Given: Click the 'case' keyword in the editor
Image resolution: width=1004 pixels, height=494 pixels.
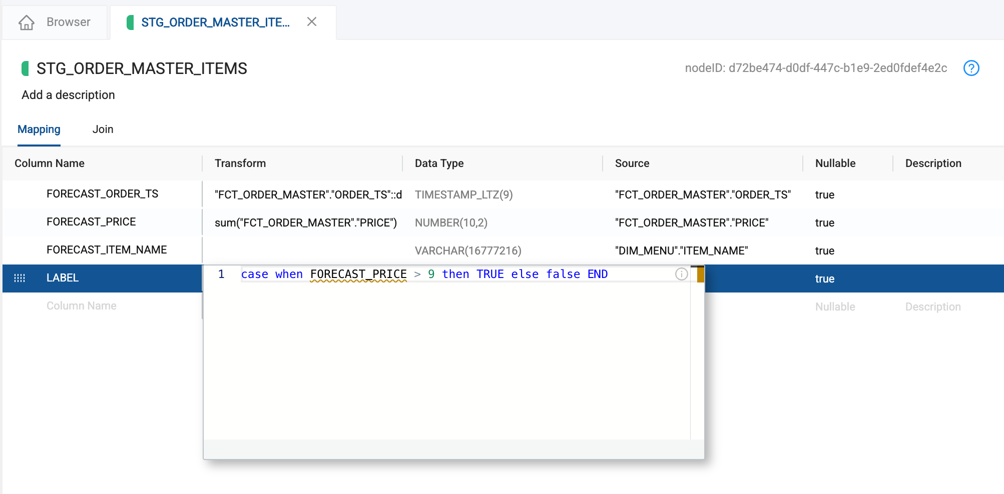Looking at the screenshot, I should coord(255,274).
